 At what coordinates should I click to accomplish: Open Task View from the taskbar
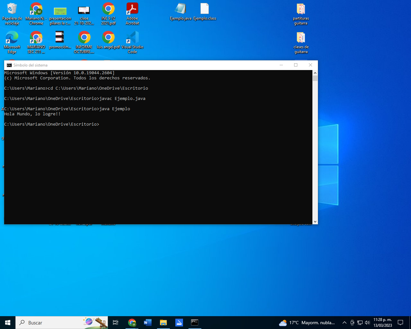(x=116, y=323)
